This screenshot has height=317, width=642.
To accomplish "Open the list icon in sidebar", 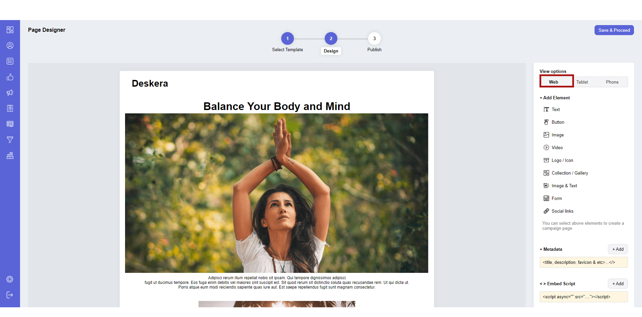I will 10,61.
